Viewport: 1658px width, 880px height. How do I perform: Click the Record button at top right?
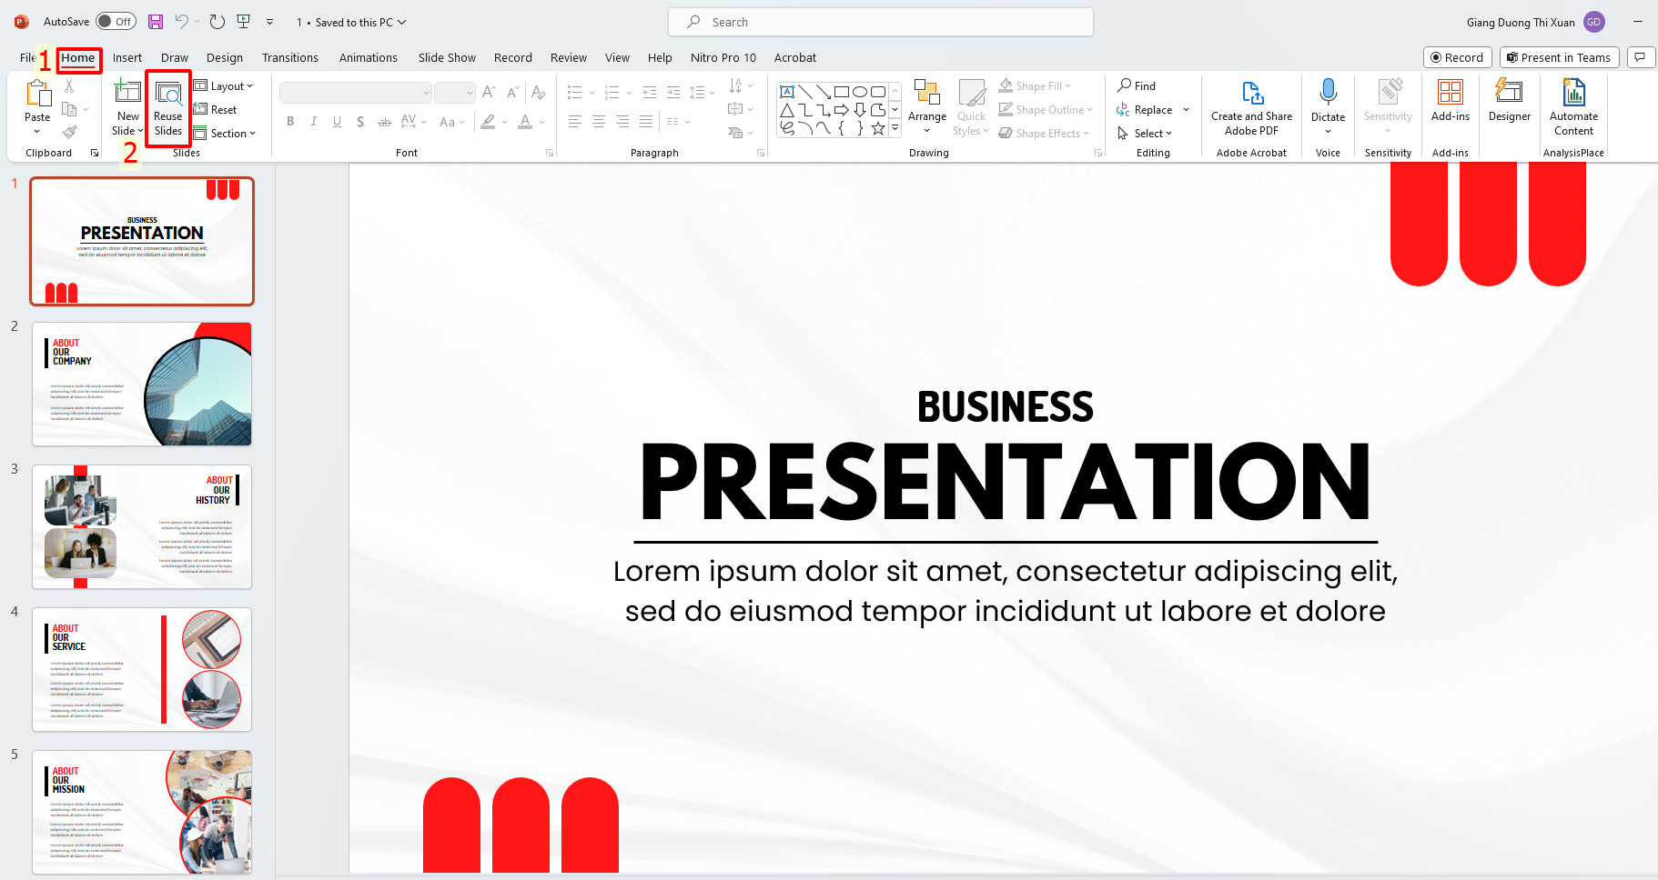[1457, 57]
